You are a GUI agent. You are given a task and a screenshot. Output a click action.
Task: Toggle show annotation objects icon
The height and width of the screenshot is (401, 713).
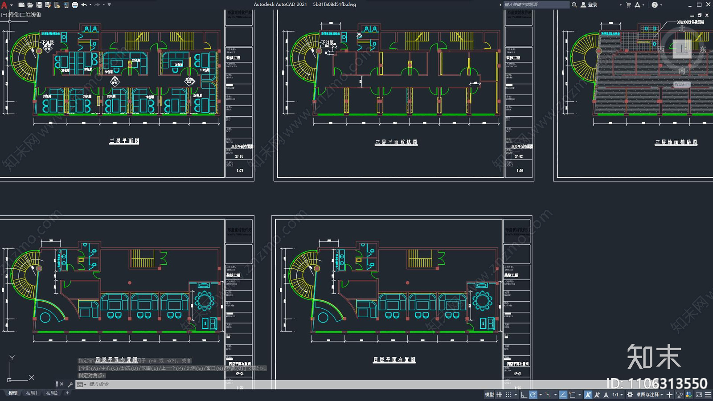(588, 395)
